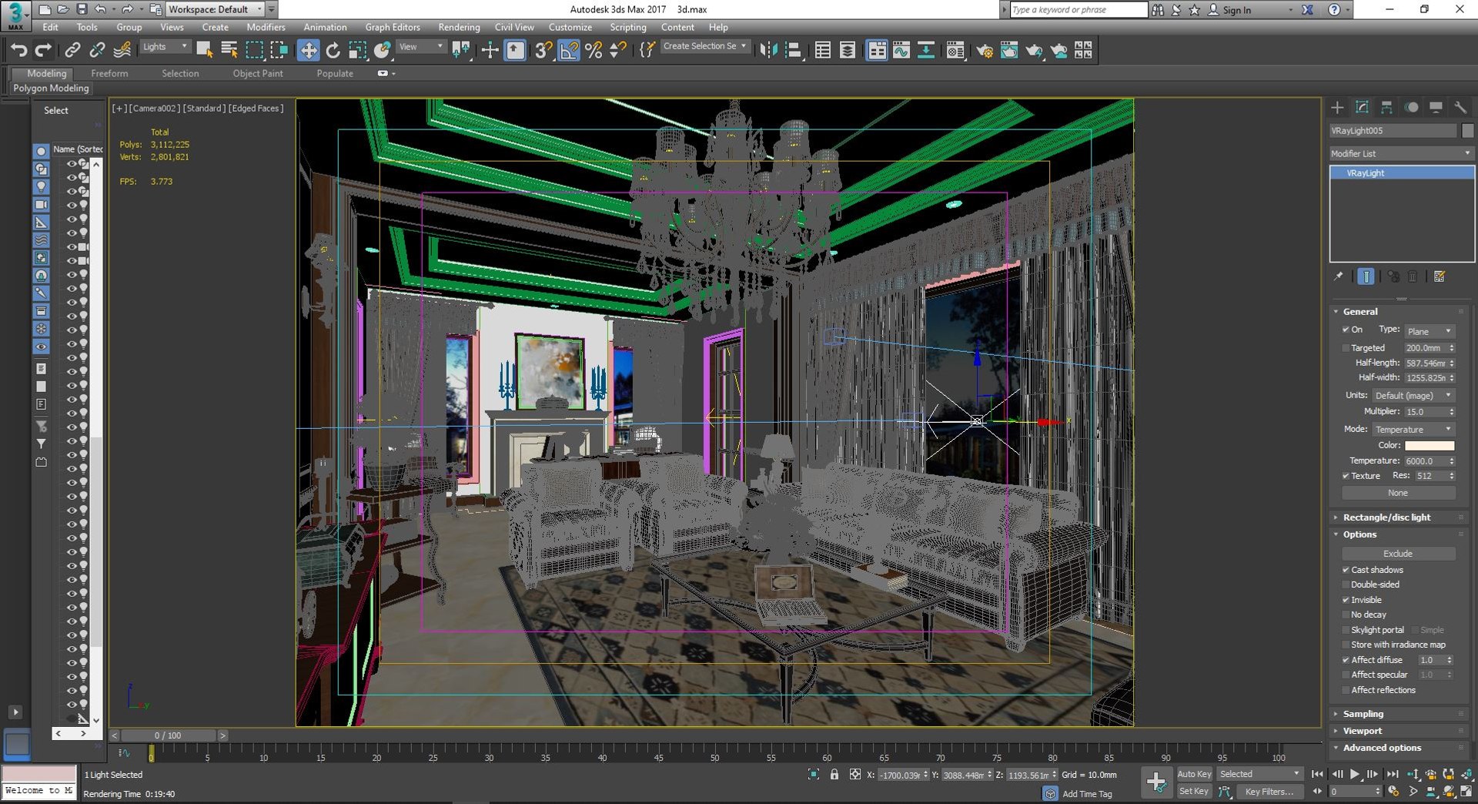Switch to Create command panel tab
This screenshot has height=804, width=1478.
point(1337,107)
